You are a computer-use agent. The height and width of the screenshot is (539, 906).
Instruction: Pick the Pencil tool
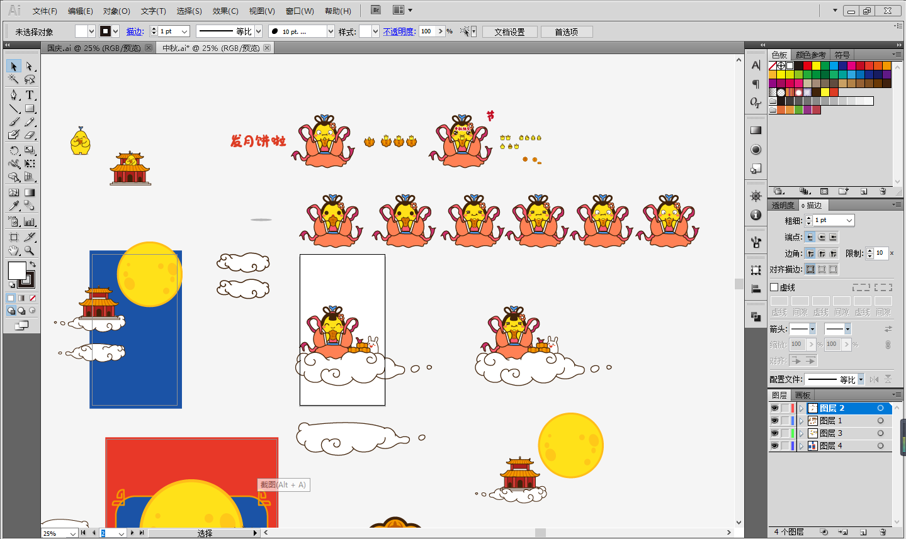pos(30,121)
